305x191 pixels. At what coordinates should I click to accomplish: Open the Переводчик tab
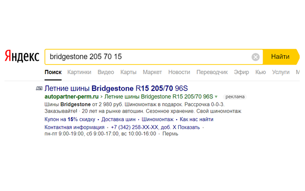pos(212,72)
